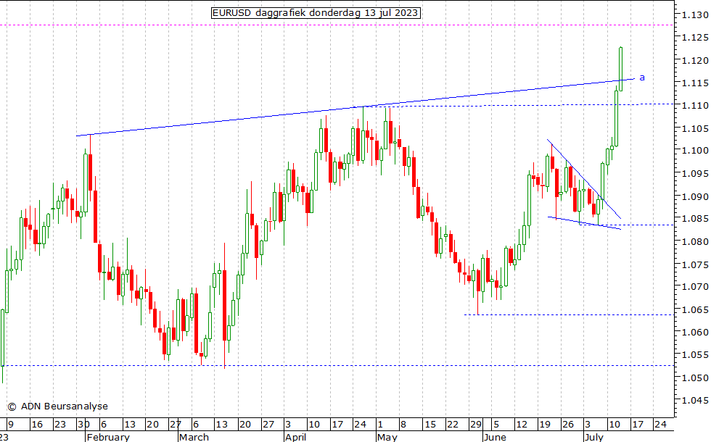The width and height of the screenshot is (711, 442).
Task: Select the 1.115 price axis label
Action: tap(695, 83)
